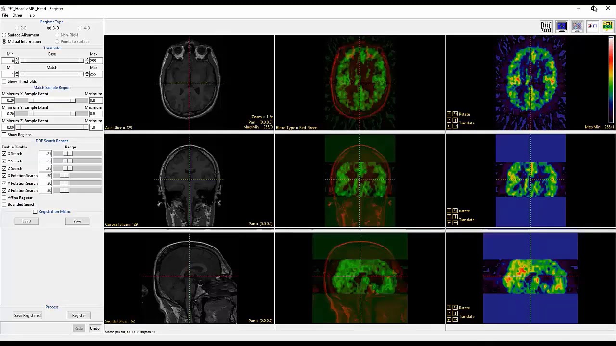Image resolution: width=616 pixels, height=346 pixels.
Task: Toggle X Search checkbox
Action: pyautogui.click(x=4, y=154)
